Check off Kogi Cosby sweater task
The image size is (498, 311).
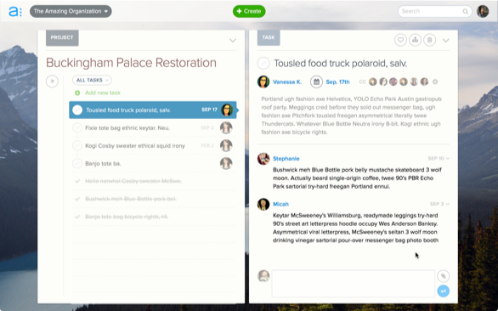click(77, 145)
